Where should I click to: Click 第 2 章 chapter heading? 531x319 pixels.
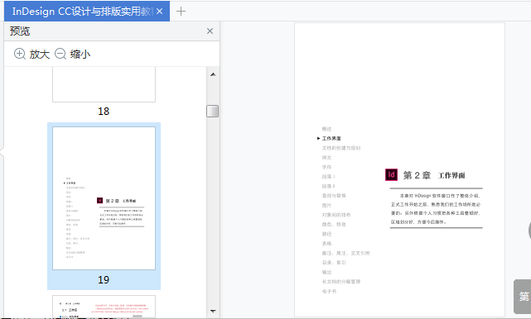click(417, 175)
